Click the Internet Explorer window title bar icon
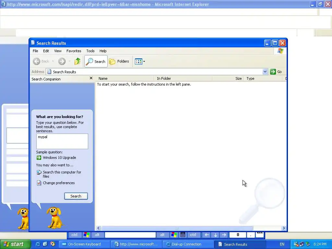Viewport: 332px width, 249px height. [3, 4]
